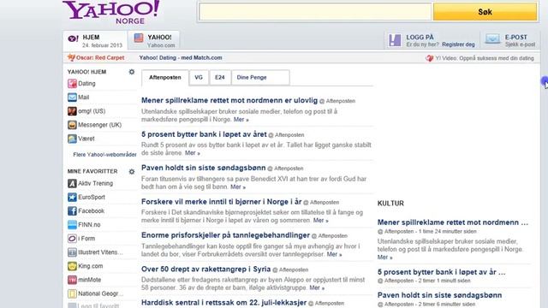Select the HJEM tab
The height and width of the screenshot is (308, 548).
[95, 40]
